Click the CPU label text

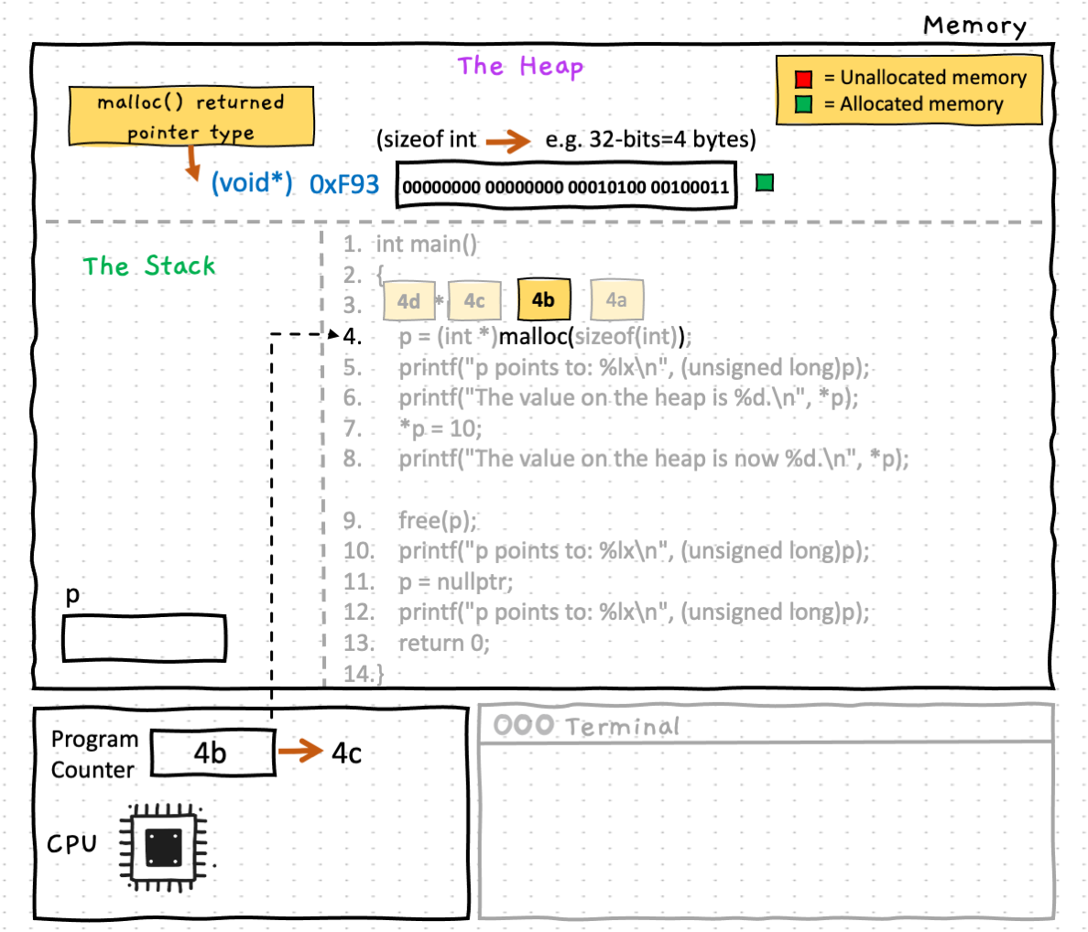point(72,844)
